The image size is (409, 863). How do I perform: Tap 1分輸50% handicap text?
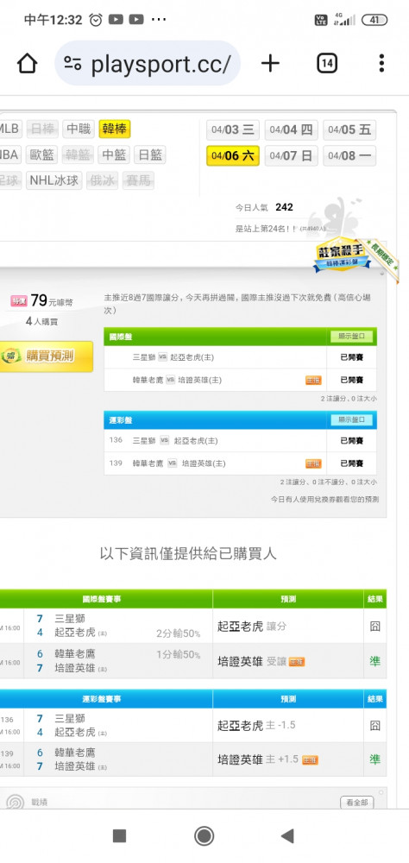point(179,654)
